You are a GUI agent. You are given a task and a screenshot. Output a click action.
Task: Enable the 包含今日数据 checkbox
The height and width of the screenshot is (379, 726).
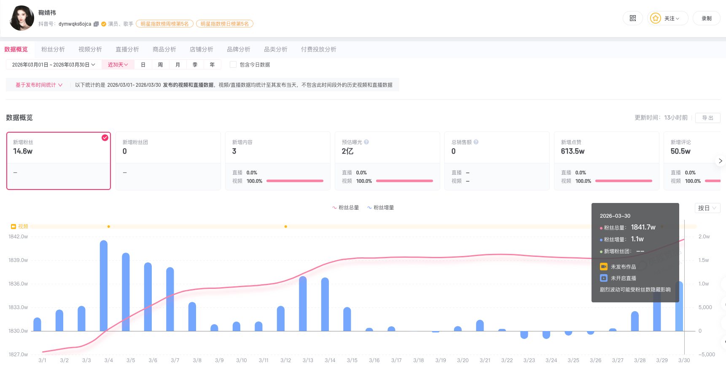coord(233,64)
